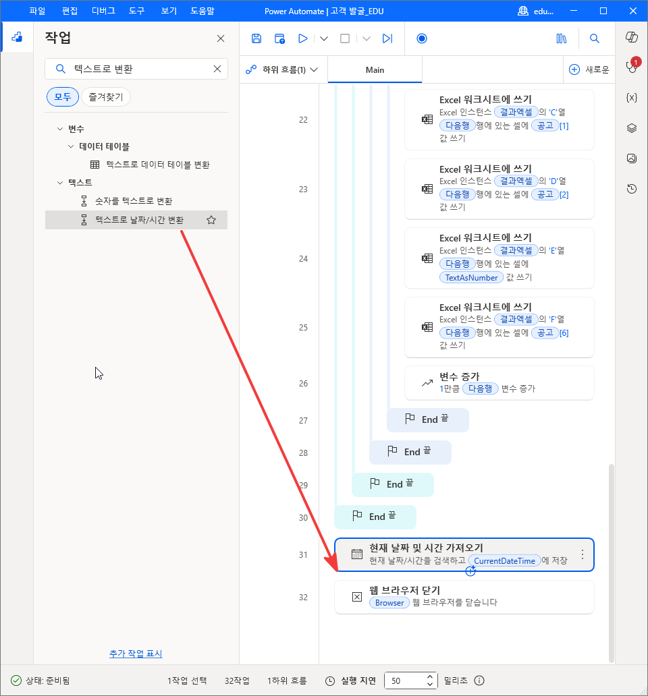Increase run delay with up stepper
The width and height of the screenshot is (648, 696).
(x=429, y=677)
